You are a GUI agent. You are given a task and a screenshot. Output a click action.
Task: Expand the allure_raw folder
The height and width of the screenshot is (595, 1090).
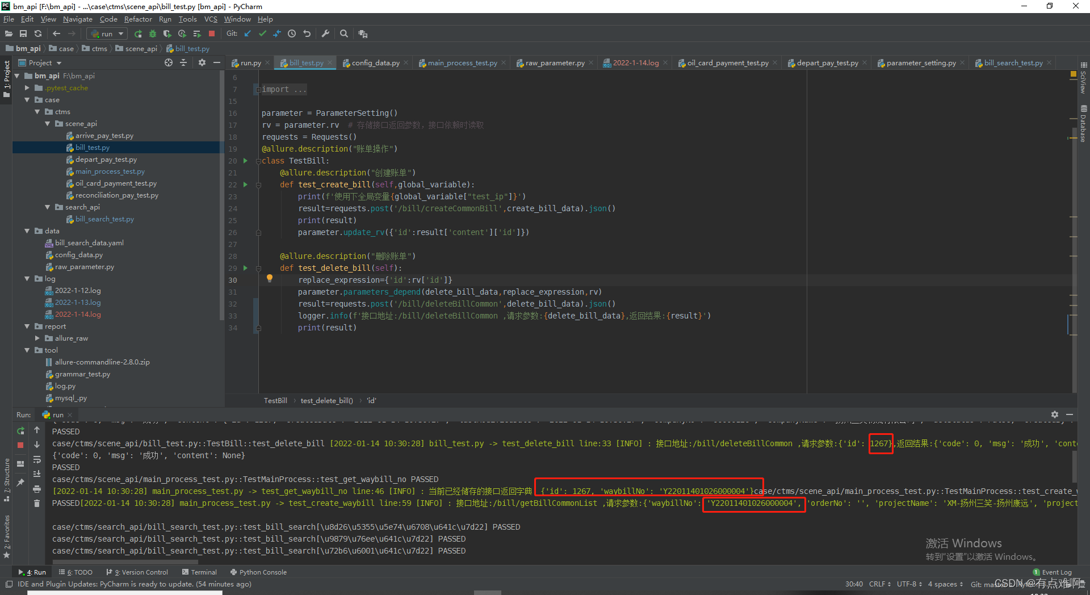pos(37,338)
